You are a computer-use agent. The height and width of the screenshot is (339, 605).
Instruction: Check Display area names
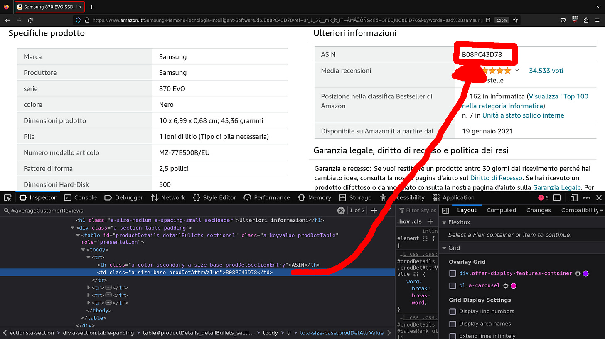[453, 324]
